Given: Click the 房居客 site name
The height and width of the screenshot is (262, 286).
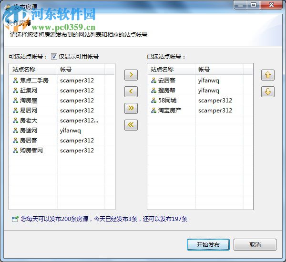Looking at the screenshot, I should coord(29,141).
